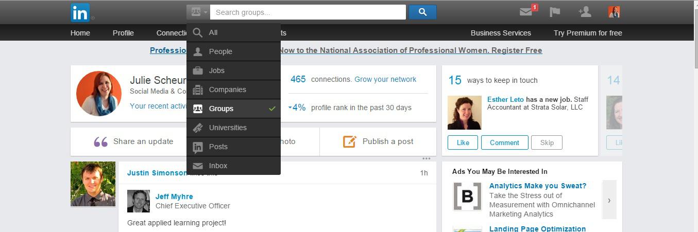Click Share an update

tap(143, 141)
